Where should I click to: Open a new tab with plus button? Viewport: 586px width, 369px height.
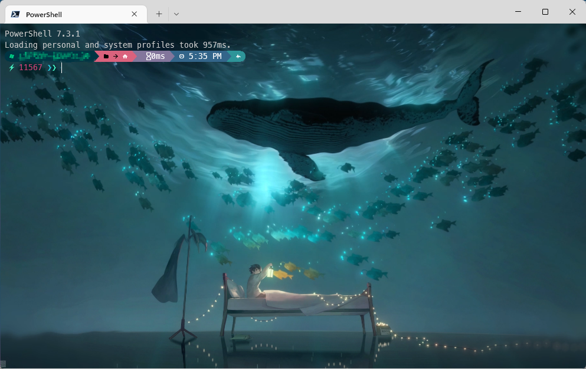pyautogui.click(x=159, y=14)
